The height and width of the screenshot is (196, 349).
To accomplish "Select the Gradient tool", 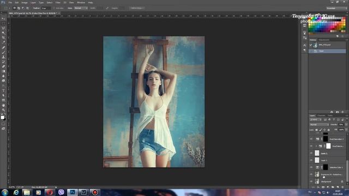I will [3, 71].
